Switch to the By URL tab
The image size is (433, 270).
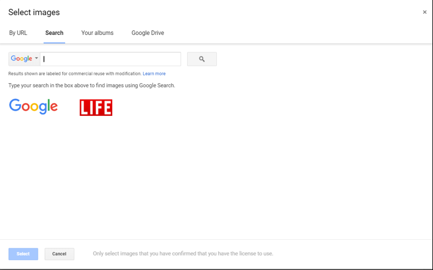pyautogui.click(x=18, y=33)
